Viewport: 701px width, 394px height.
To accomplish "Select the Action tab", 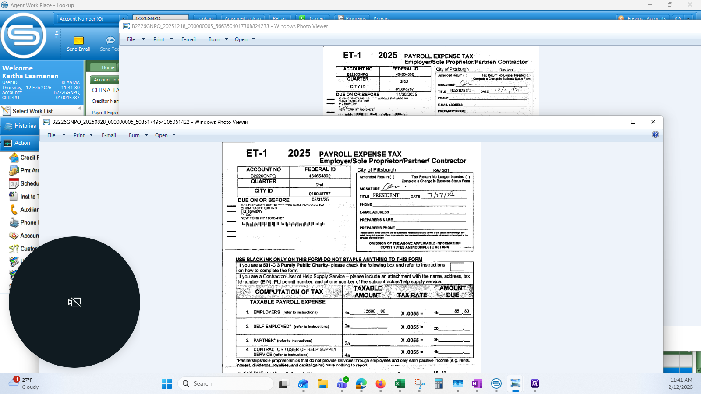I will [20, 143].
